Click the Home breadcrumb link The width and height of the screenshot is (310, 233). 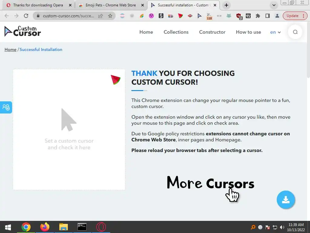(11, 49)
